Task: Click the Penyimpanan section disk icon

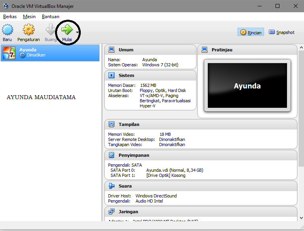Action: coord(112,155)
